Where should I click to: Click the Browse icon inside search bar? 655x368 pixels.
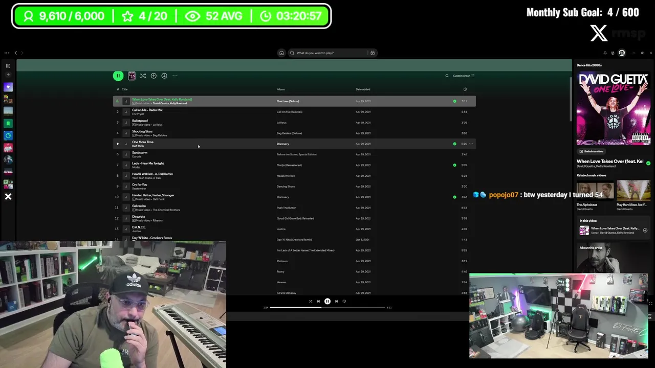373,53
